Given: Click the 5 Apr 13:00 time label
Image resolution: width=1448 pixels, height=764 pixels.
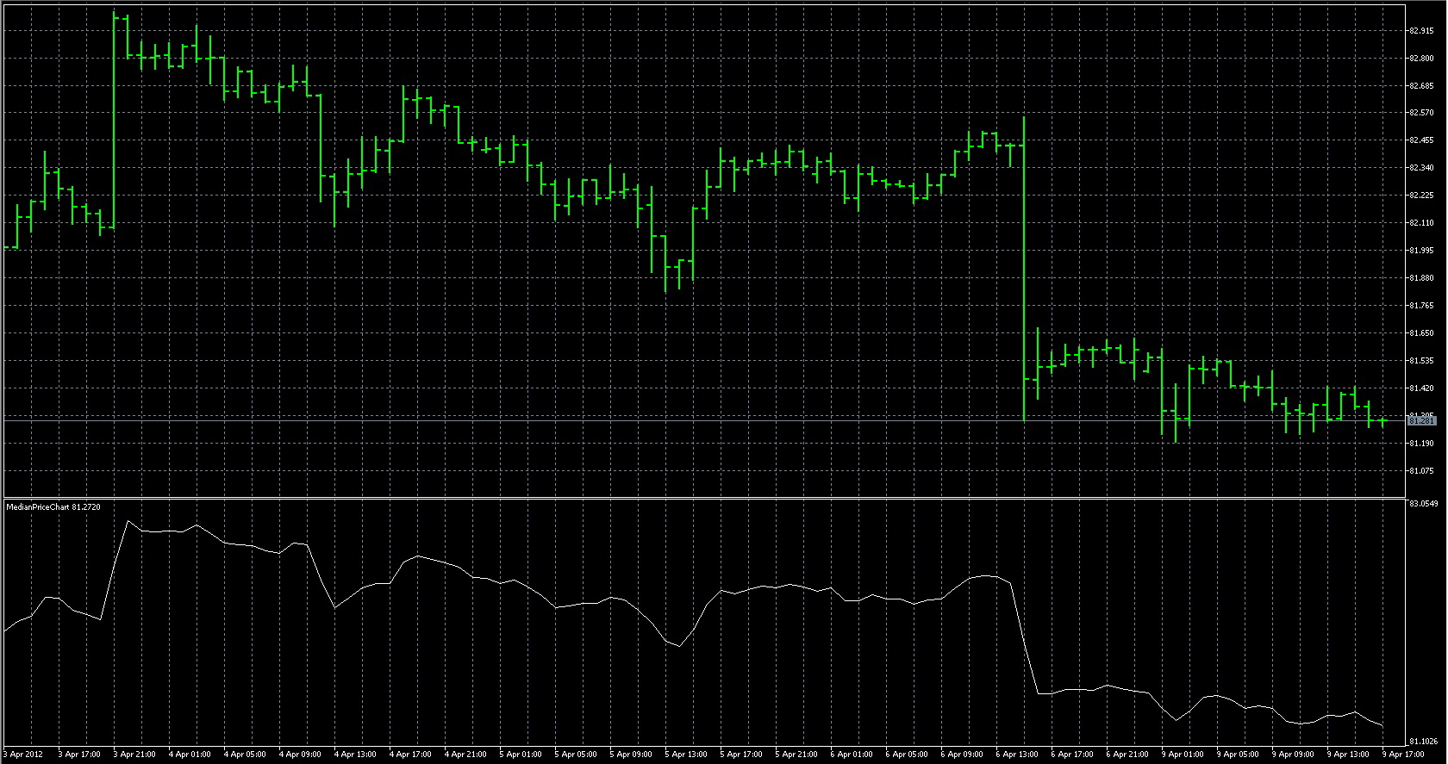Looking at the screenshot, I should [686, 755].
